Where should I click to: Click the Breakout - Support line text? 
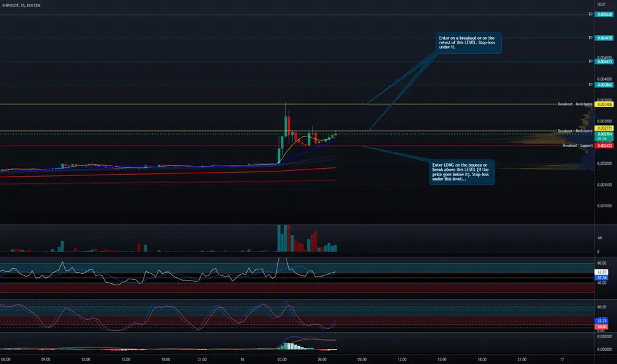[577, 146]
